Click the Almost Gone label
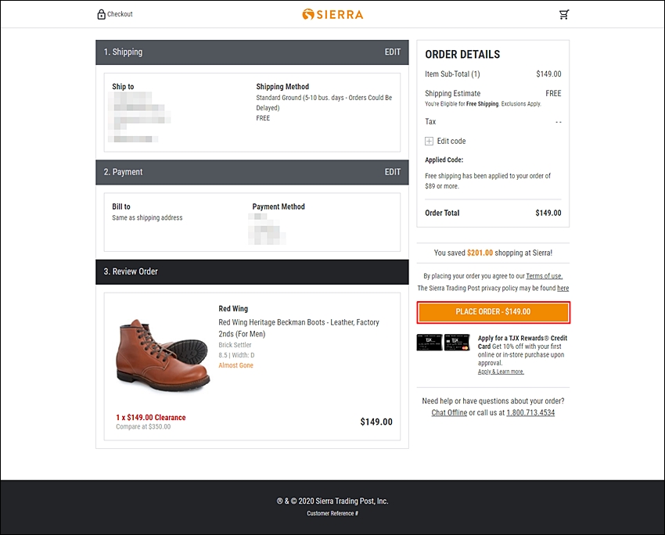 pyautogui.click(x=235, y=365)
